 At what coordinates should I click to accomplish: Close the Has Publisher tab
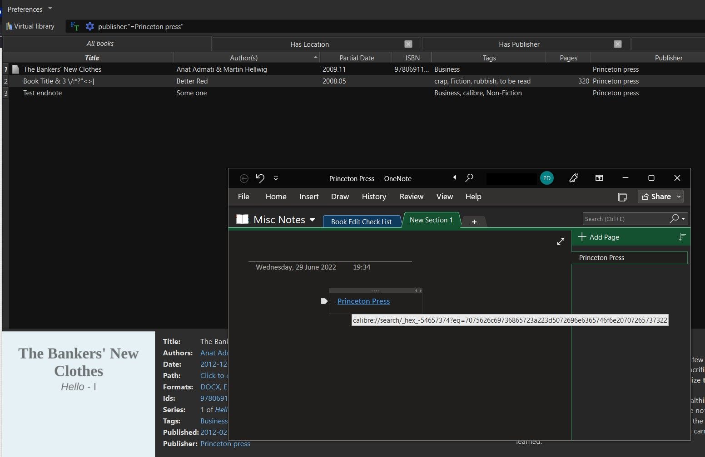coord(618,44)
